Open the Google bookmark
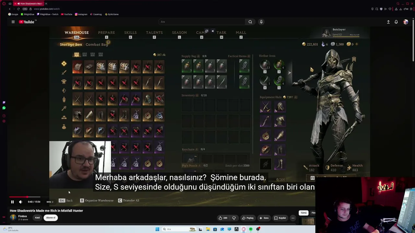The height and width of the screenshot is (233, 415). pyautogui.click(x=13, y=14)
